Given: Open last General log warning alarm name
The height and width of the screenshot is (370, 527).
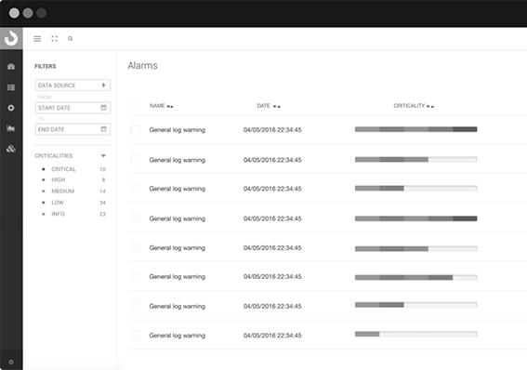Looking at the screenshot, I should [178, 336].
